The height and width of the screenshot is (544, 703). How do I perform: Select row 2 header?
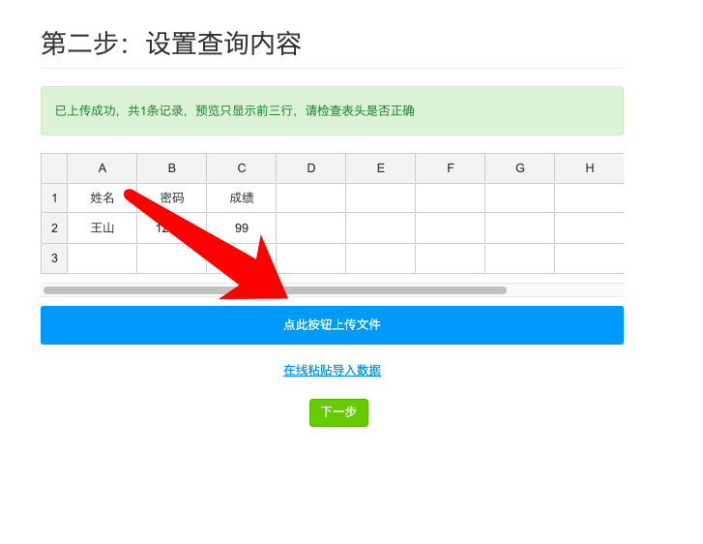click(x=54, y=228)
